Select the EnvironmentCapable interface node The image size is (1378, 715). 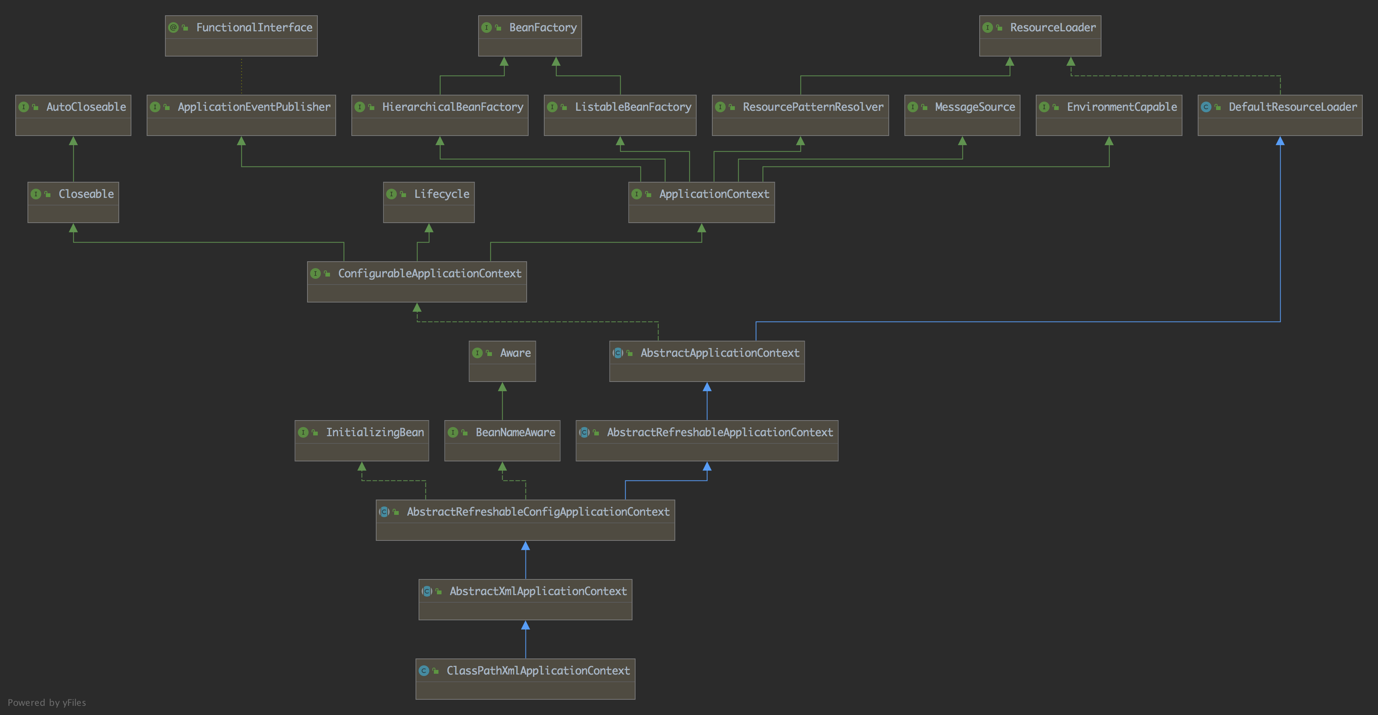pyautogui.click(x=1121, y=107)
